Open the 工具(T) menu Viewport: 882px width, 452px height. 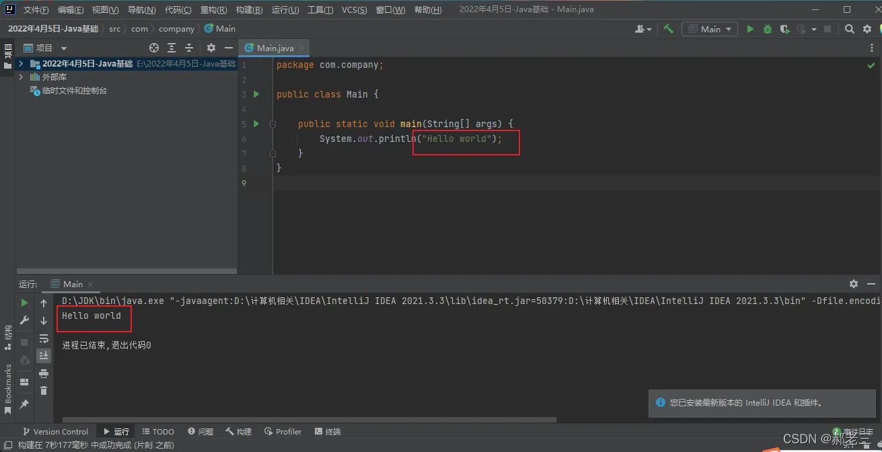pos(320,9)
